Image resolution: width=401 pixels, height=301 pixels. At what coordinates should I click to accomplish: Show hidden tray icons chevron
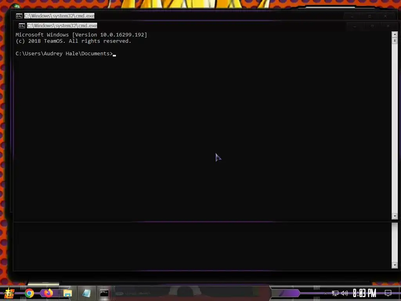[x=325, y=293]
